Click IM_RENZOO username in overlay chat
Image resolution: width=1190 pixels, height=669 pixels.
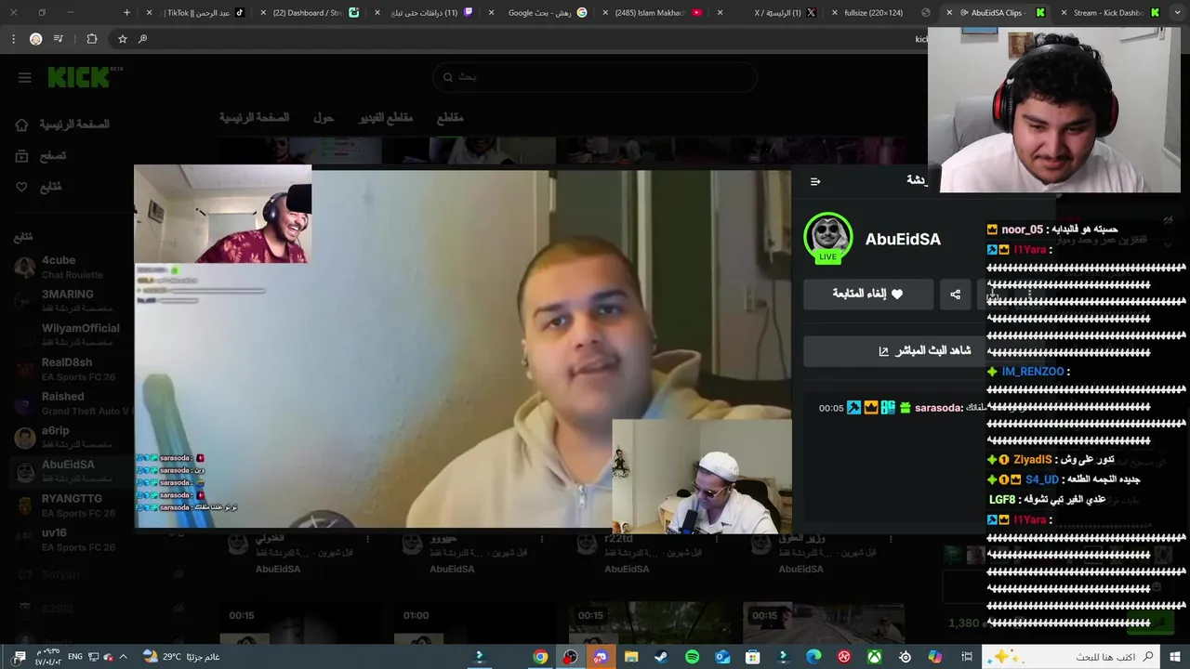(1032, 372)
